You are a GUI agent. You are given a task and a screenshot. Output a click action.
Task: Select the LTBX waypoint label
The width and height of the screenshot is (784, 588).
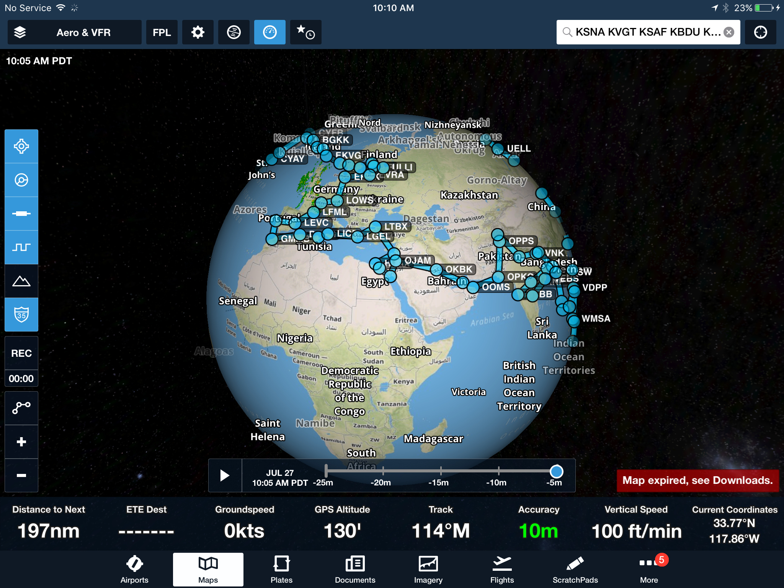[x=396, y=227]
